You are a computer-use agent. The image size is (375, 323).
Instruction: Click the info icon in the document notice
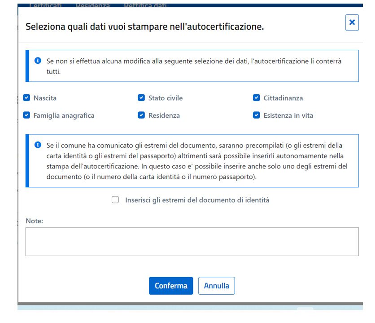(38, 145)
